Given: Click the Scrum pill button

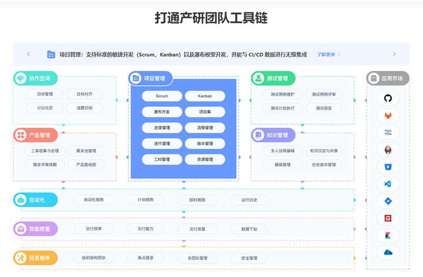Looking at the screenshot, I should 162,96.
